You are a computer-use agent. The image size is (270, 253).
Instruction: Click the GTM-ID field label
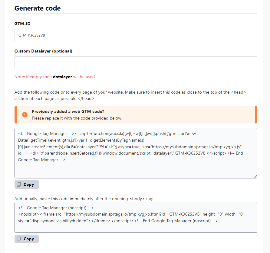click(21, 24)
